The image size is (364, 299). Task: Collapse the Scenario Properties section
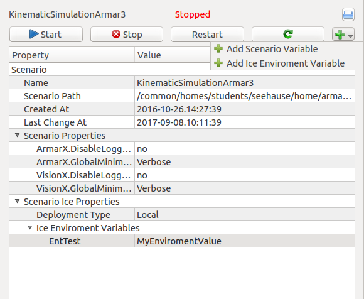click(x=17, y=135)
